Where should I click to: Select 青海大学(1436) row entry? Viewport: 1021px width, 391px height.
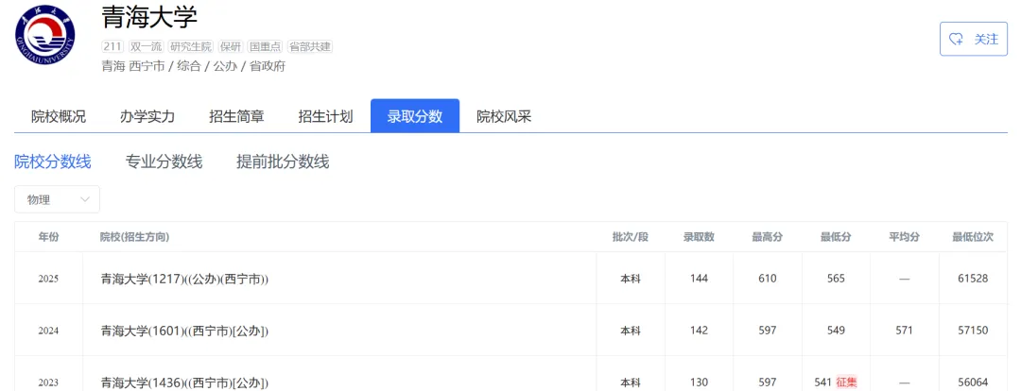pos(185,382)
